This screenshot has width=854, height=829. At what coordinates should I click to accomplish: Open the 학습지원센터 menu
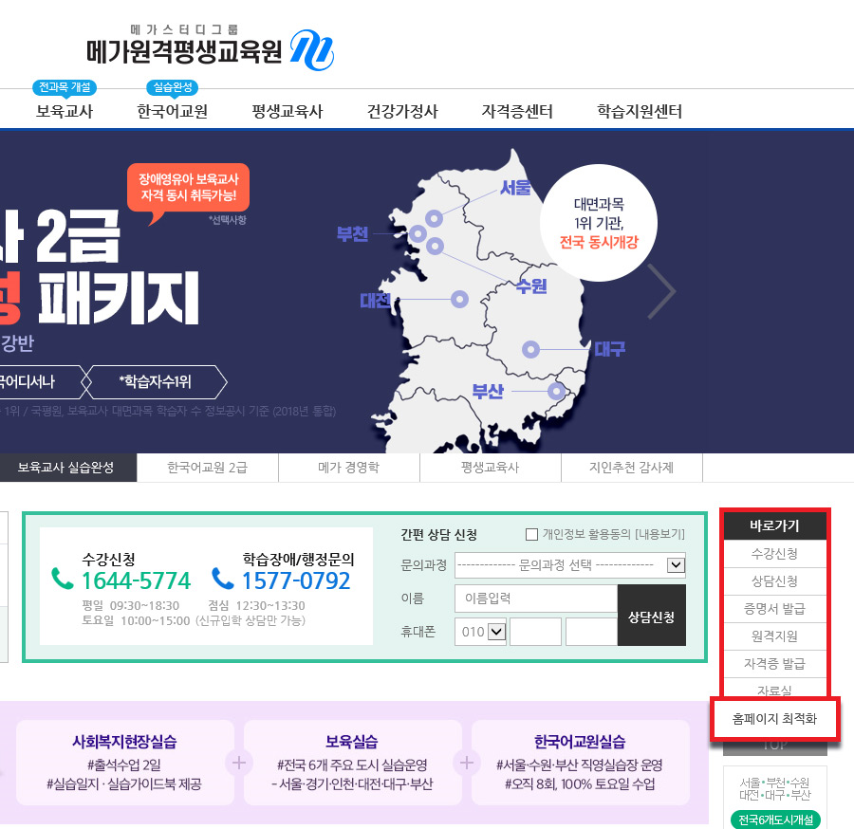640,112
